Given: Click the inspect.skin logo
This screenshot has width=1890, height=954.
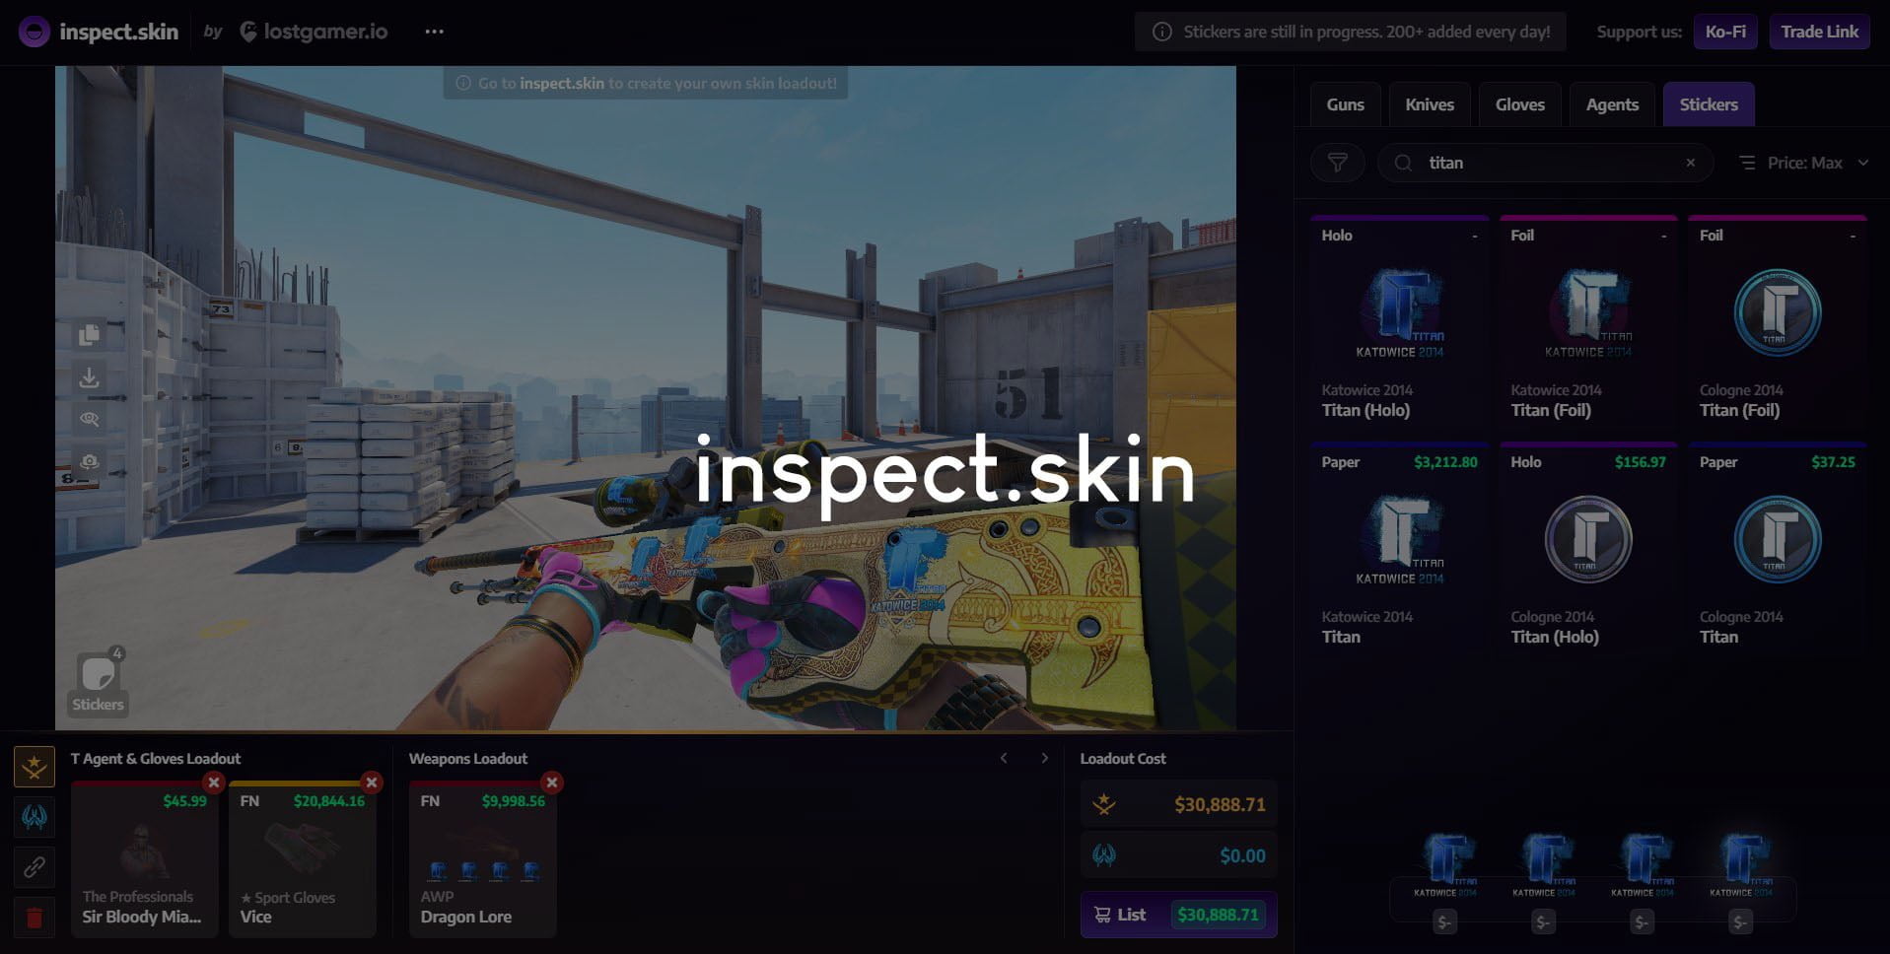Looking at the screenshot, I should (99, 32).
